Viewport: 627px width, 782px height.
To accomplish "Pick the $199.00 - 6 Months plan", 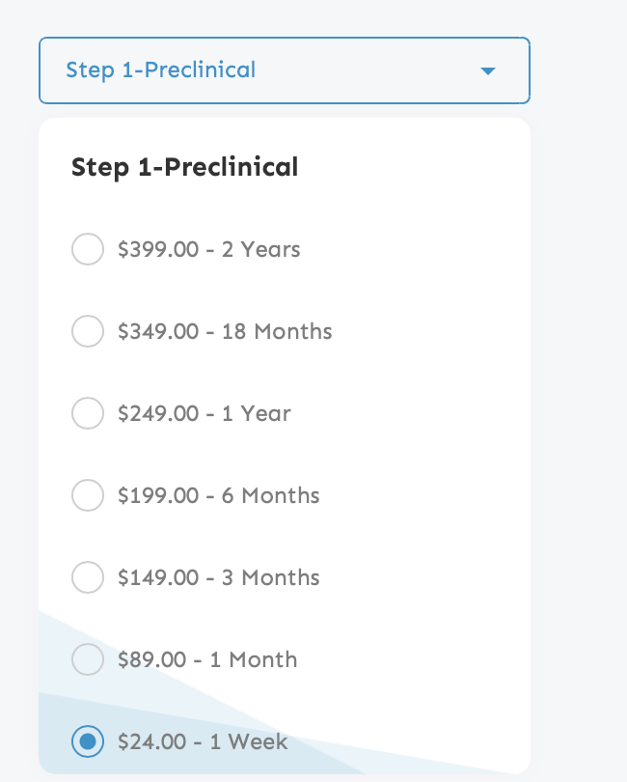I will [88, 495].
